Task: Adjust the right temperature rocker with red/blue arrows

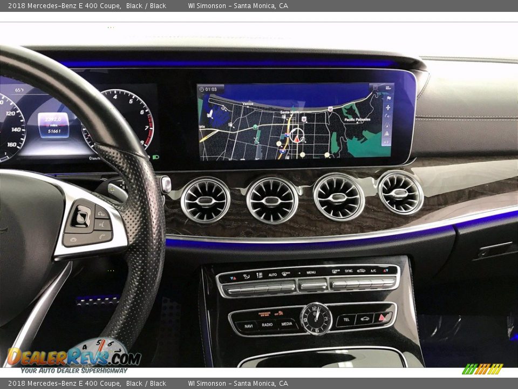Action: point(385,271)
